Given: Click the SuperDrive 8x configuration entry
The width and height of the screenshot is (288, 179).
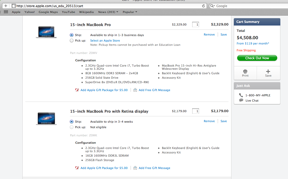Looking at the screenshot, I should pos(117,82).
